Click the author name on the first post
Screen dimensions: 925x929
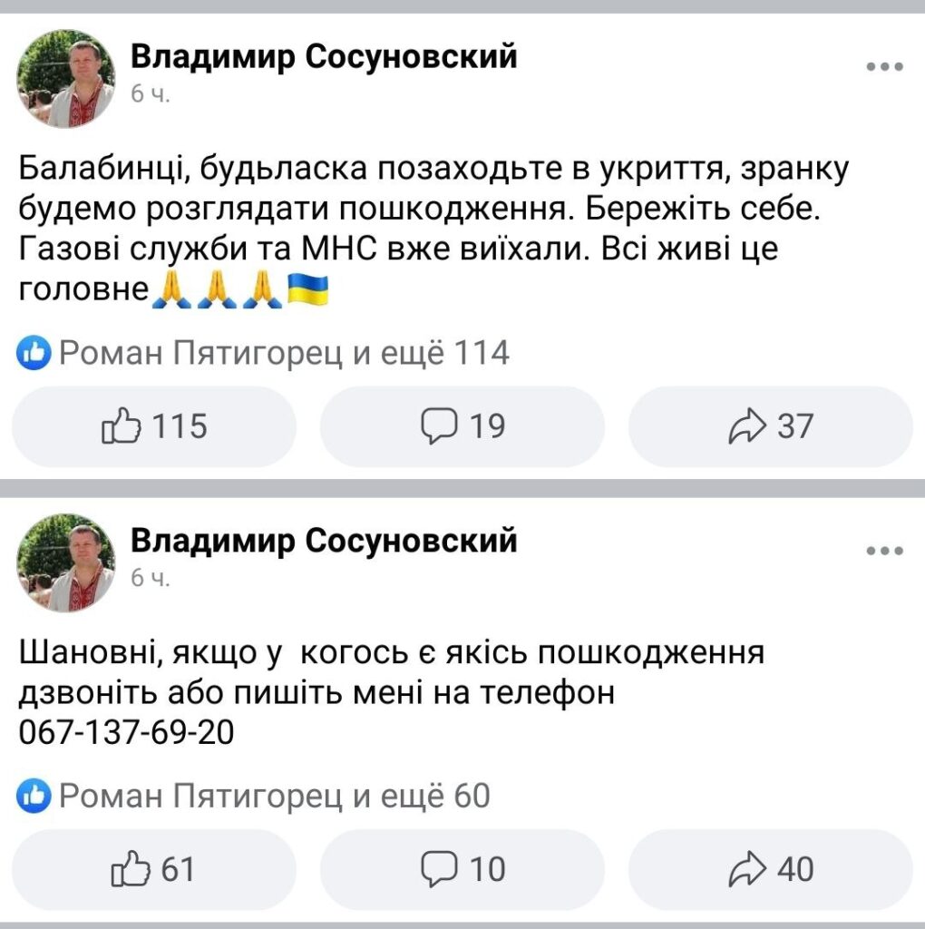[x=325, y=56]
